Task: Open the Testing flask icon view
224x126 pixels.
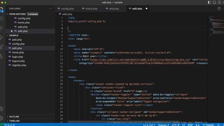Action: pos(1,56)
